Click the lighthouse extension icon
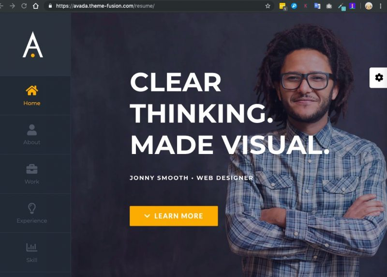This screenshot has width=387, height=277. tap(353, 6)
